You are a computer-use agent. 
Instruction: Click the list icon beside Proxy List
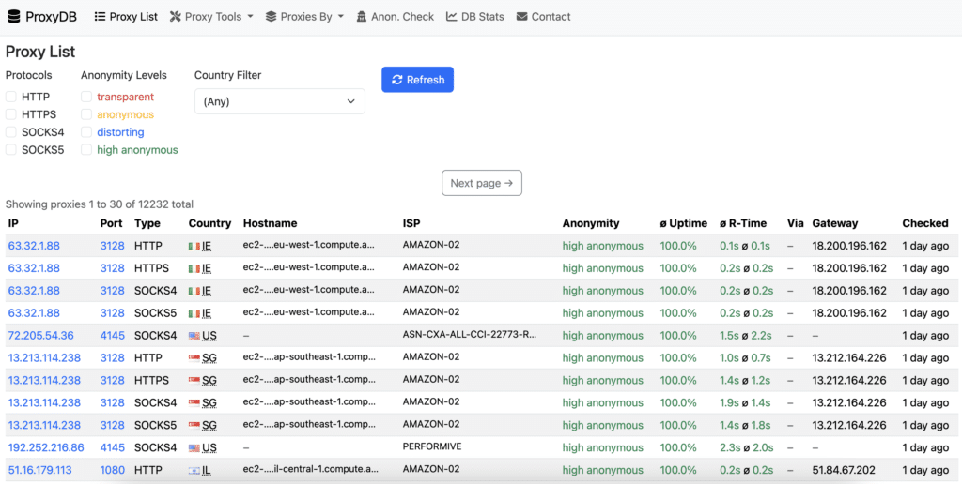coord(100,17)
